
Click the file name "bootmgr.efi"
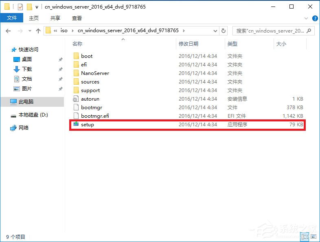(95, 116)
